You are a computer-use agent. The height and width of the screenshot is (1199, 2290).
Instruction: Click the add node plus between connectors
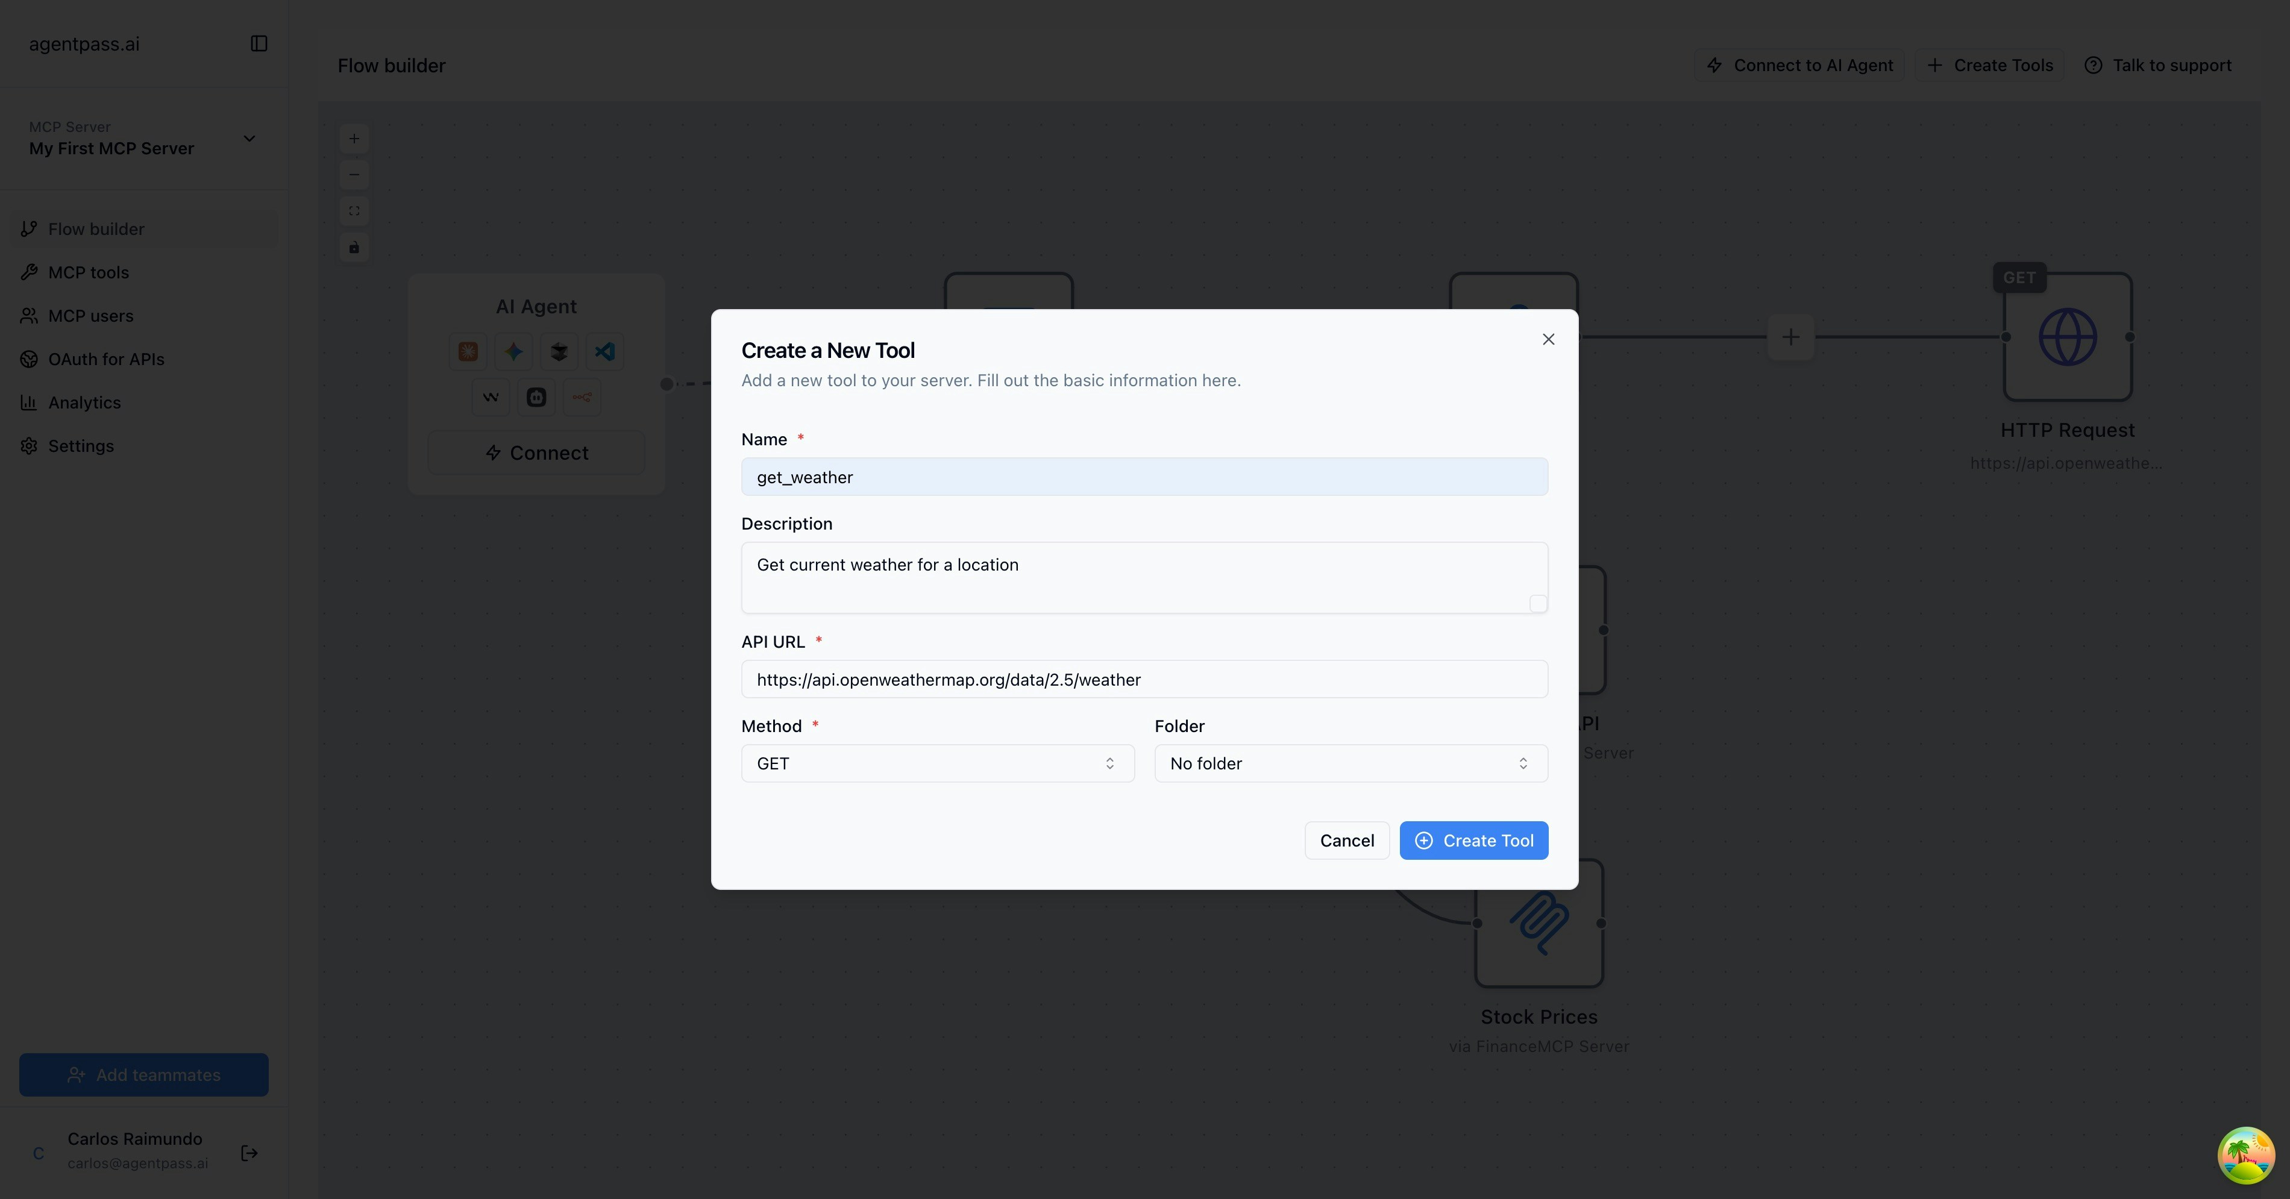point(1790,337)
